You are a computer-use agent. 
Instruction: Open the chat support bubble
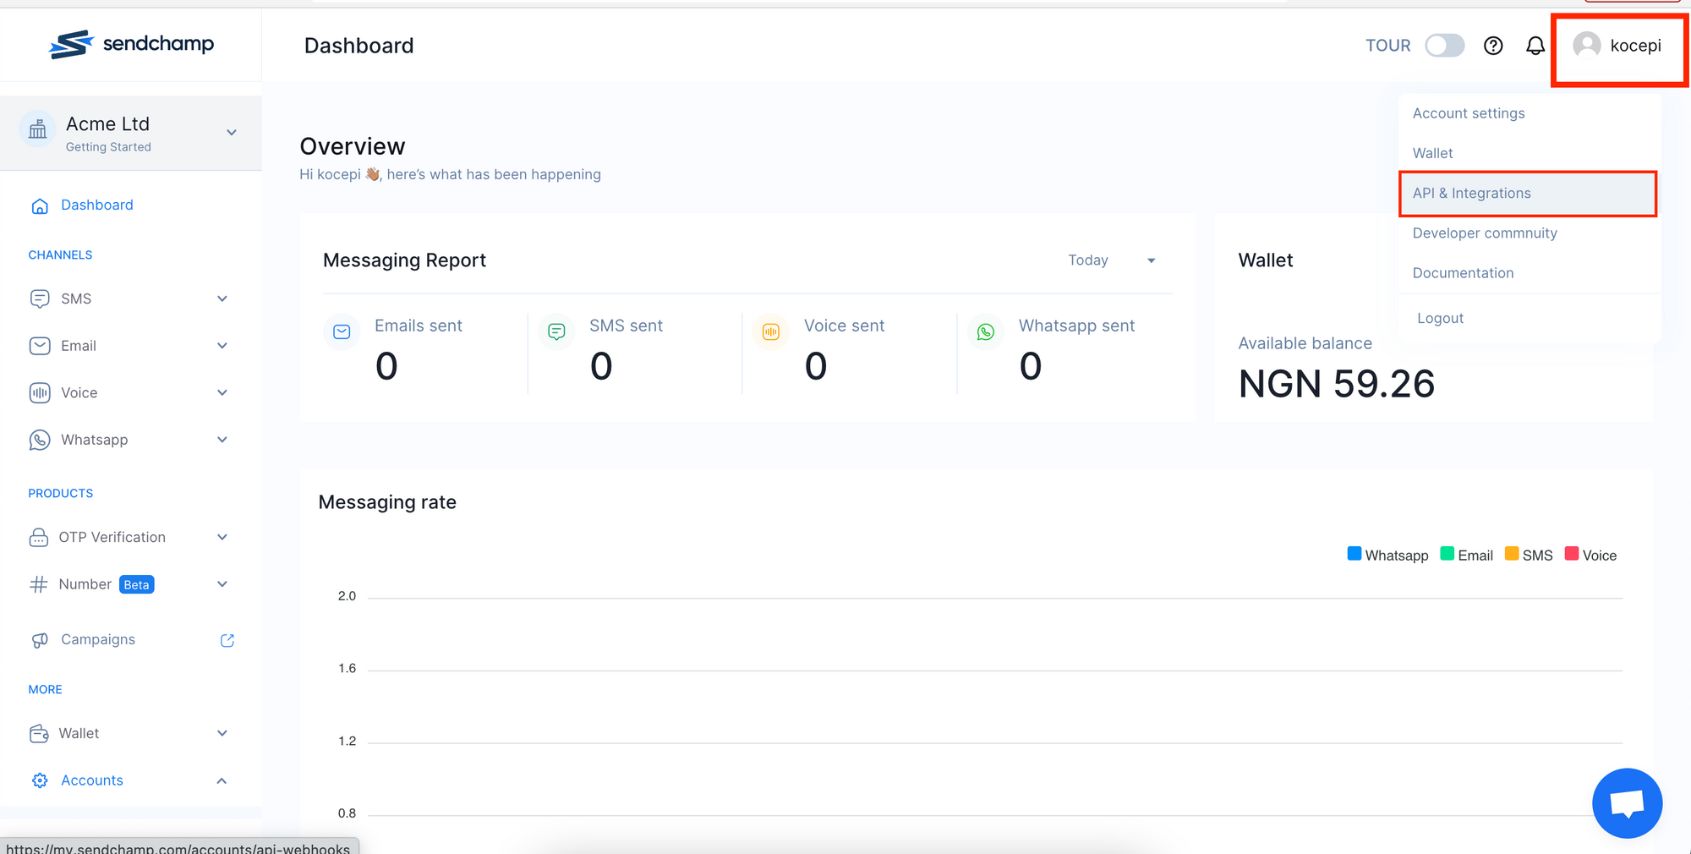click(1627, 802)
